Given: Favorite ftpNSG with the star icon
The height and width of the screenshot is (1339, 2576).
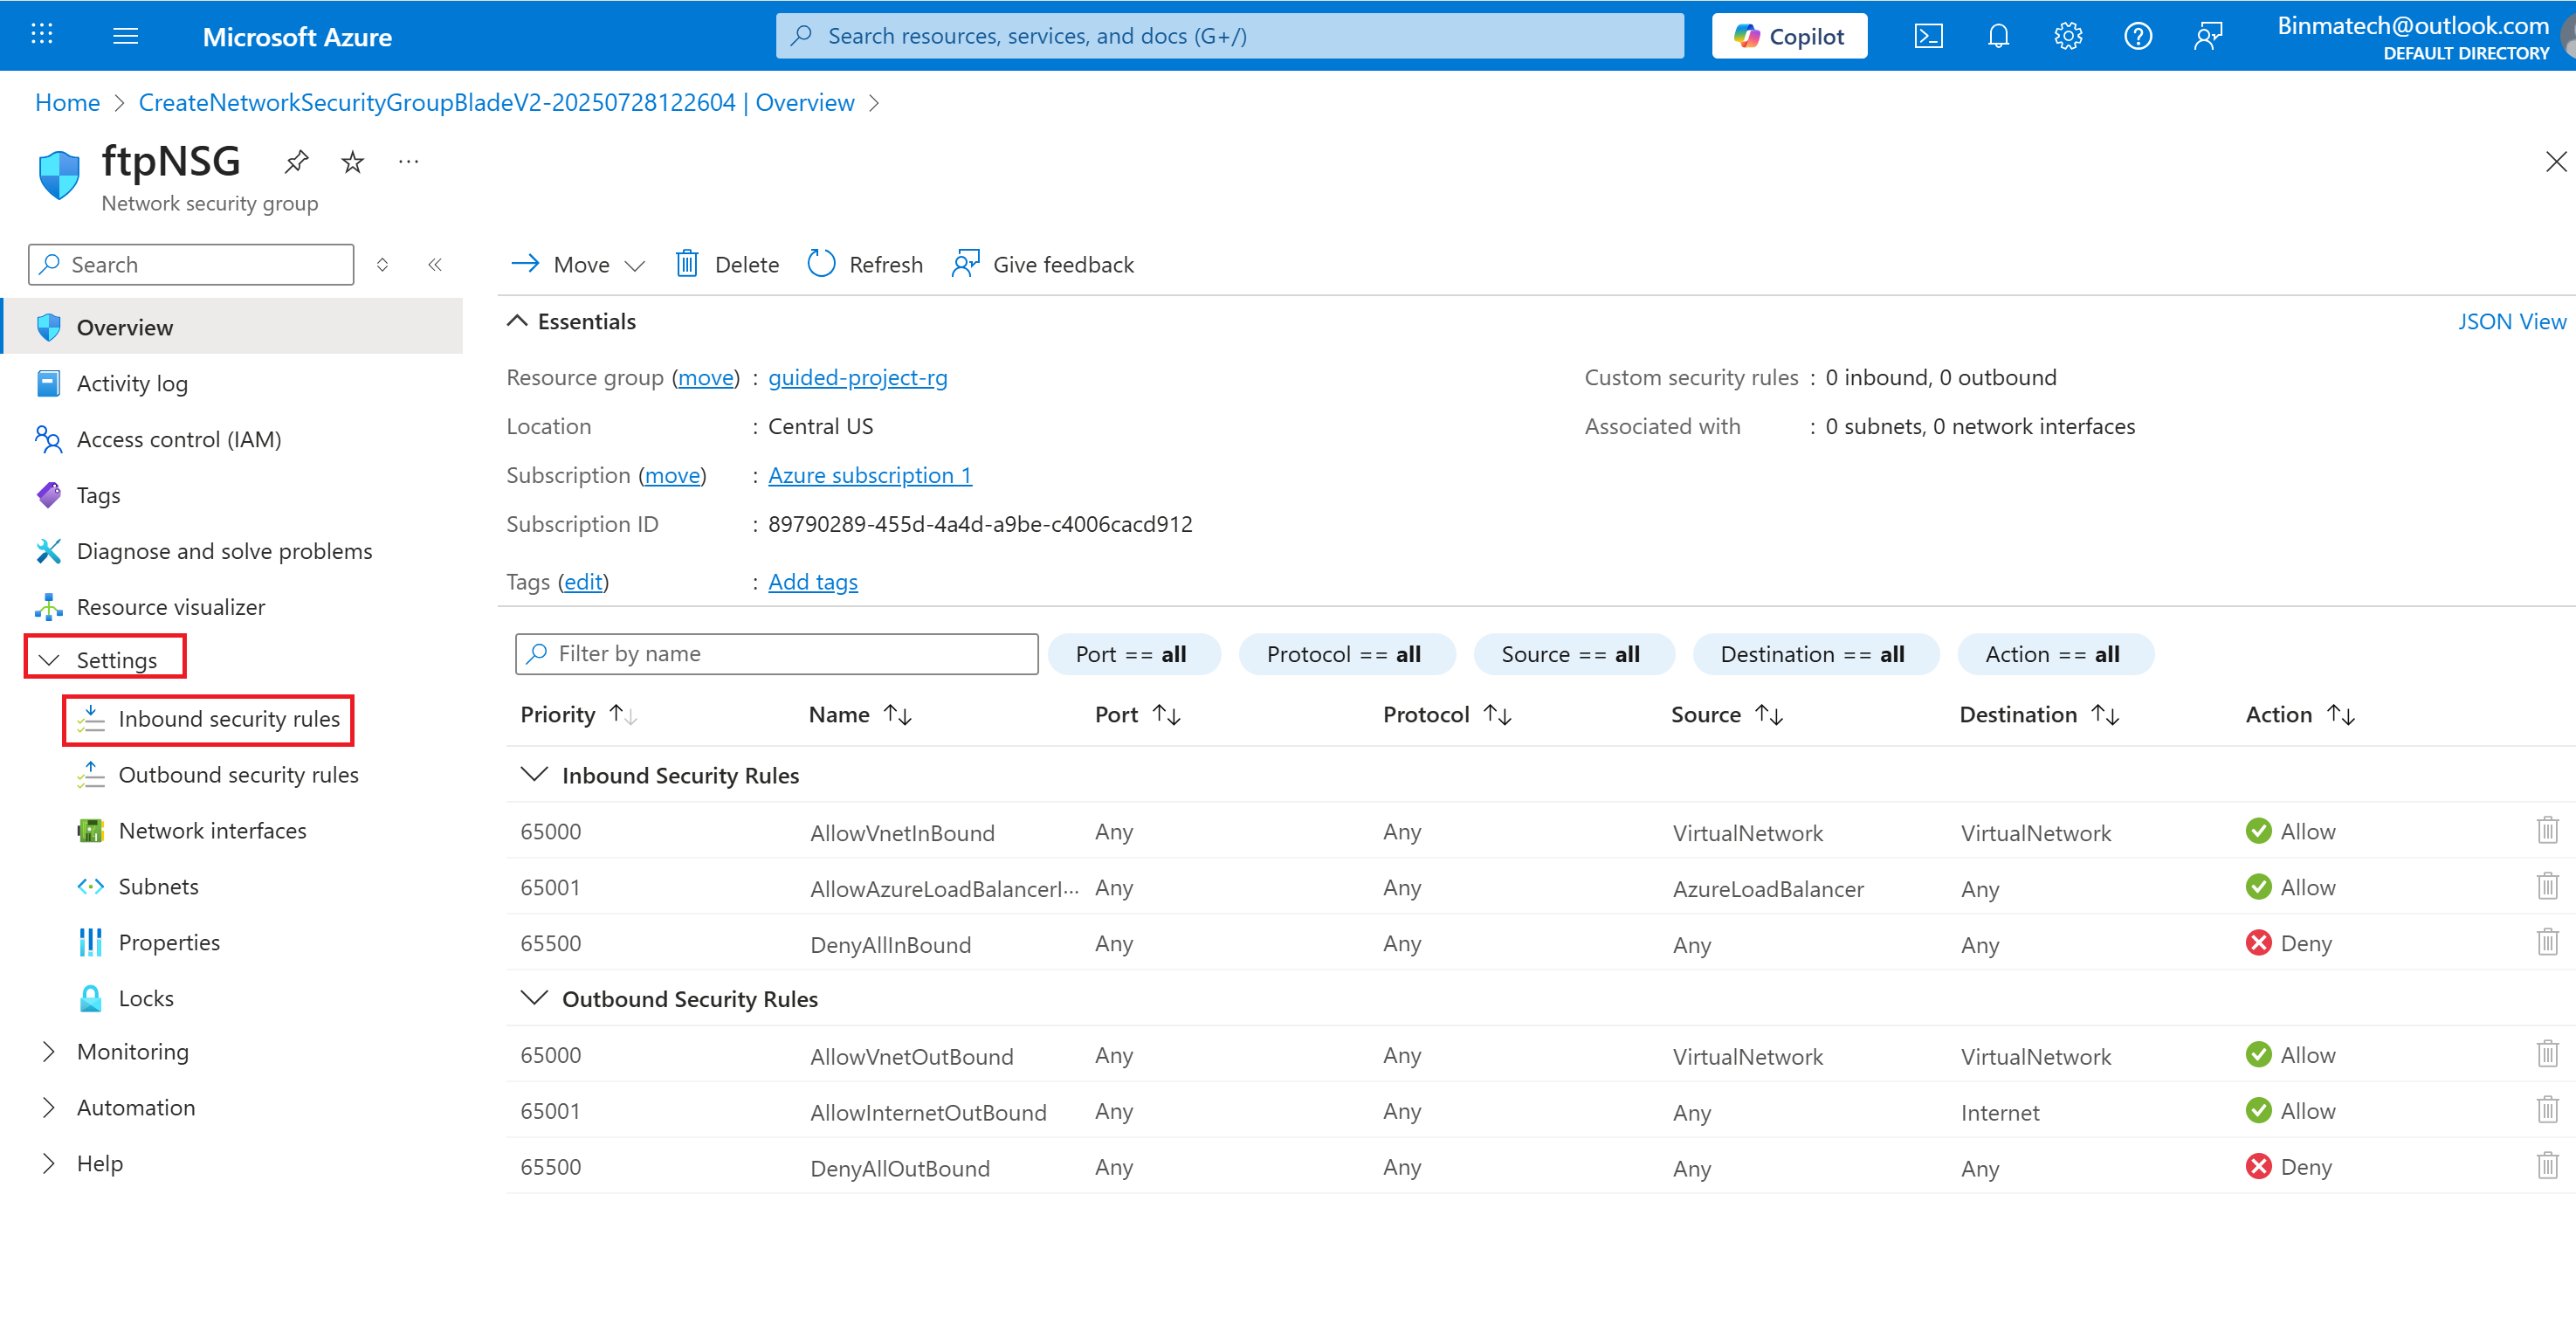Looking at the screenshot, I should coord(352,161).
